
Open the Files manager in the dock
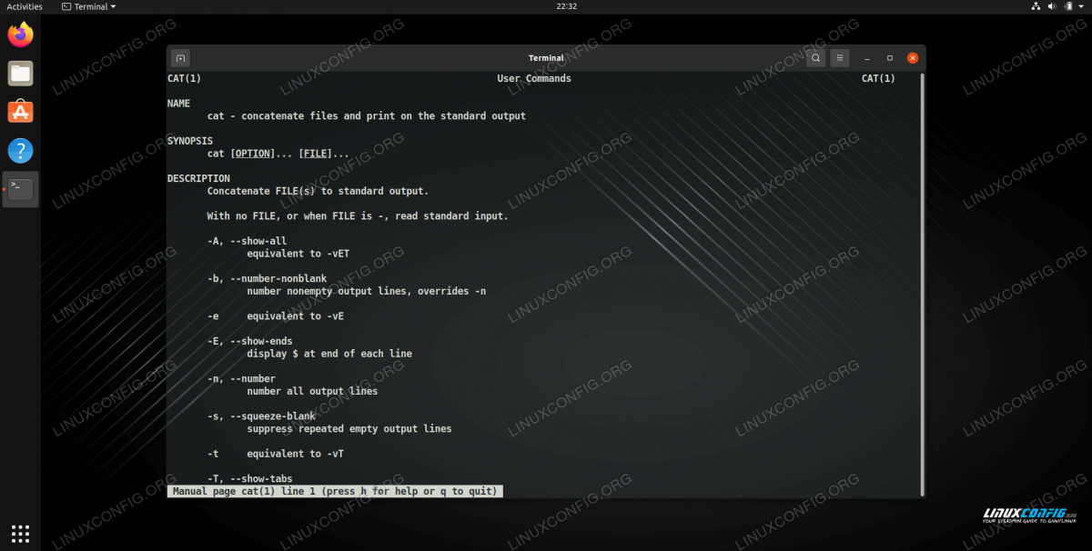[x=20, y=74]
